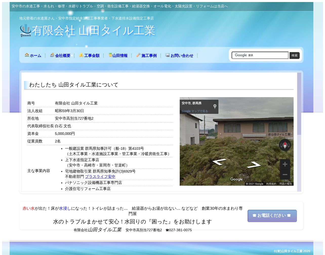Click the 利用規約 link on the map
Screen dimensions: 325x255
click(271, 184)
